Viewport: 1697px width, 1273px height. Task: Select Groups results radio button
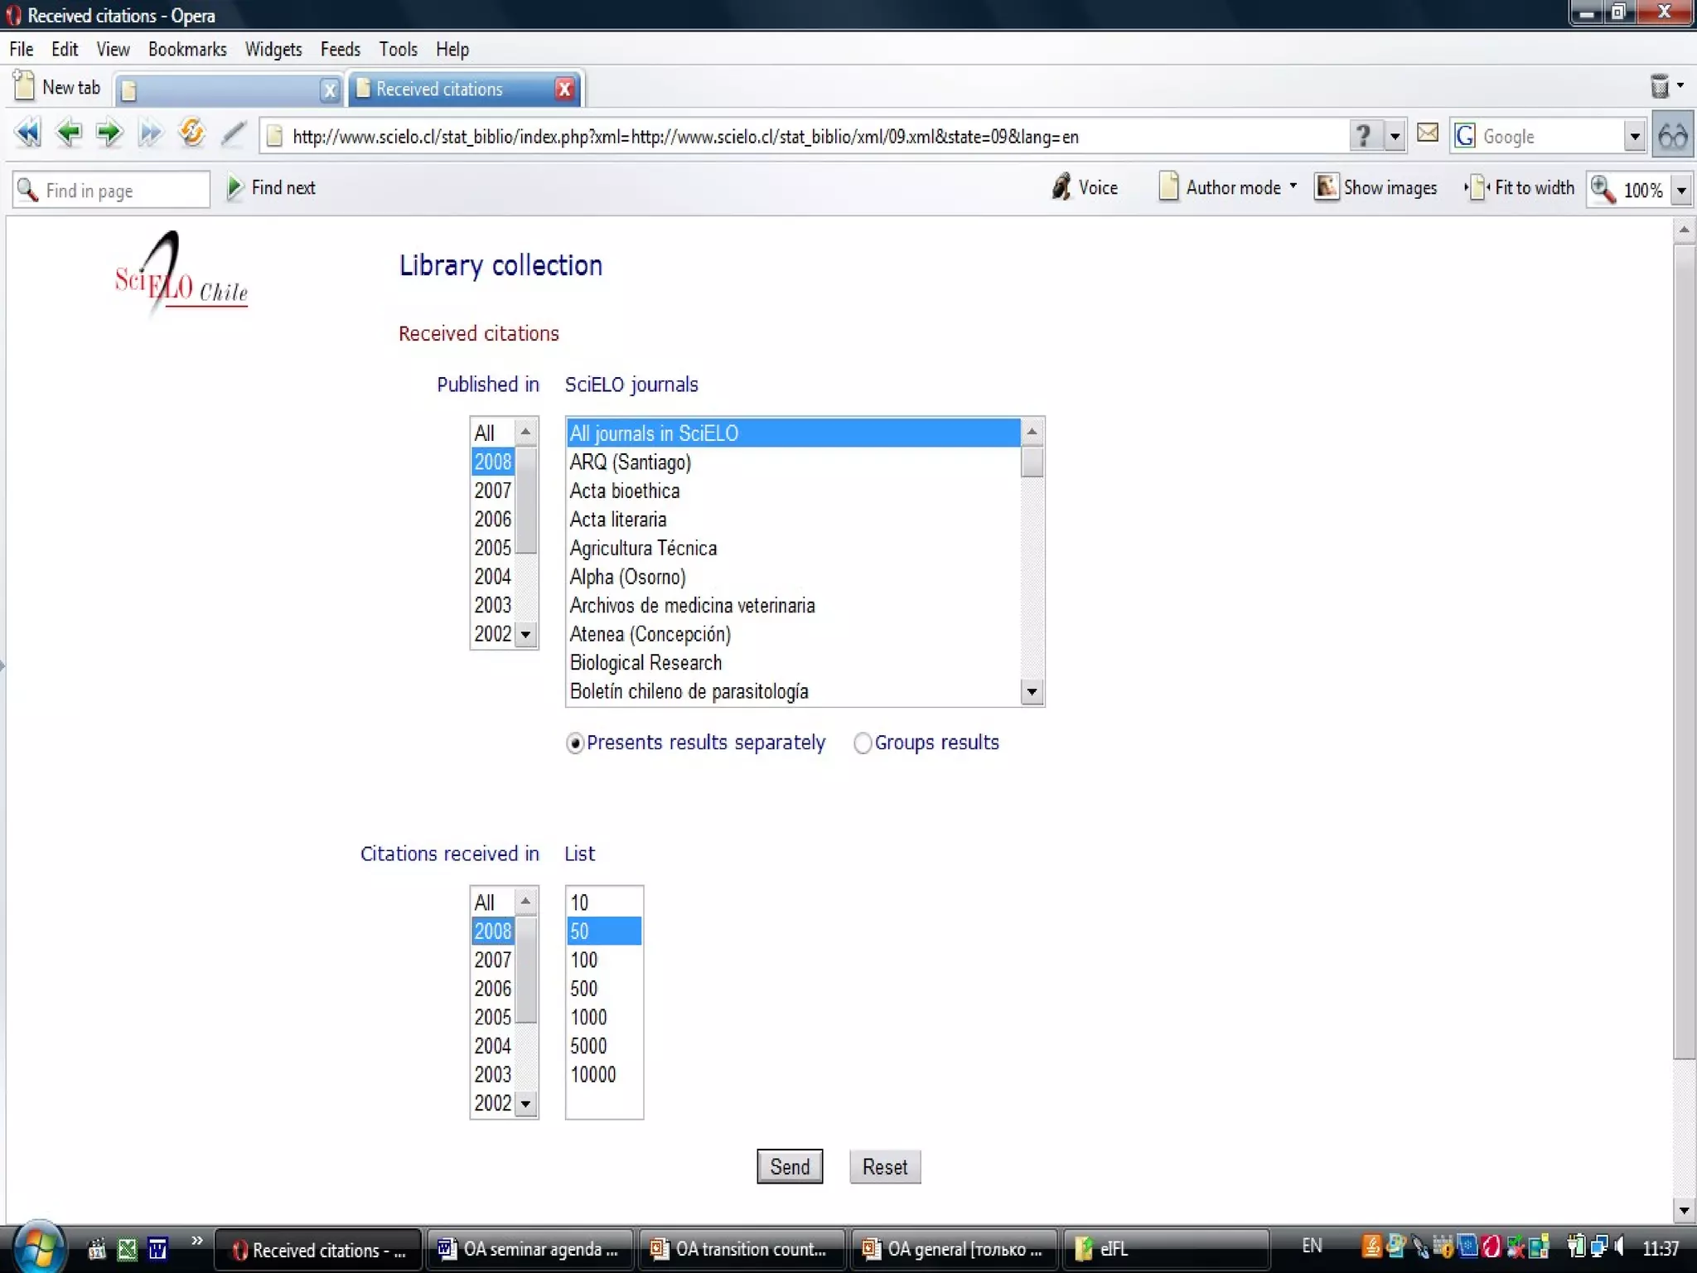tap(863, 743)
